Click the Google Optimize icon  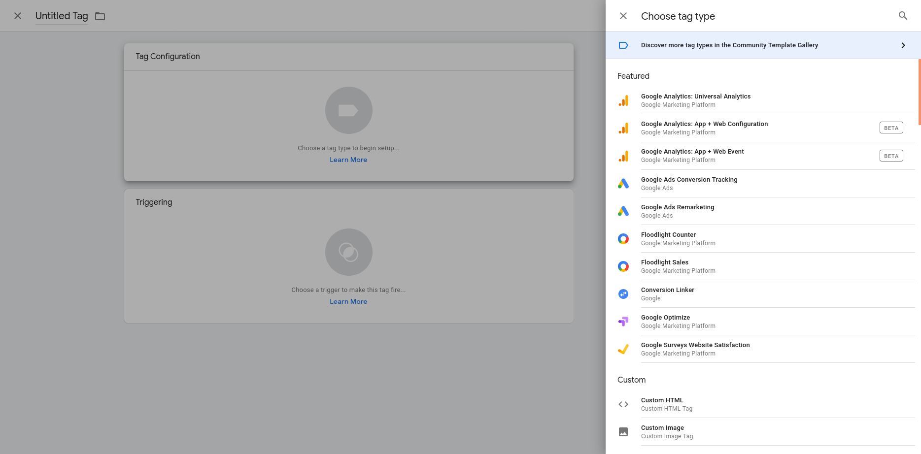click(623, 322)
